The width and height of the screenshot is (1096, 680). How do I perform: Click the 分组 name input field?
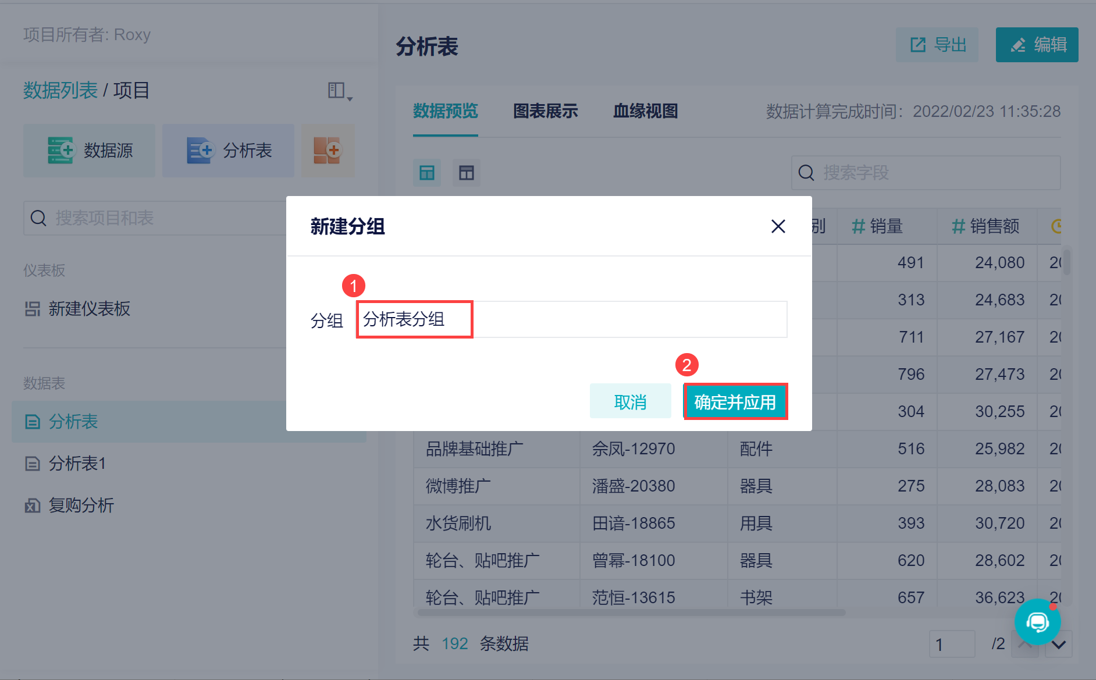point(571,319)
